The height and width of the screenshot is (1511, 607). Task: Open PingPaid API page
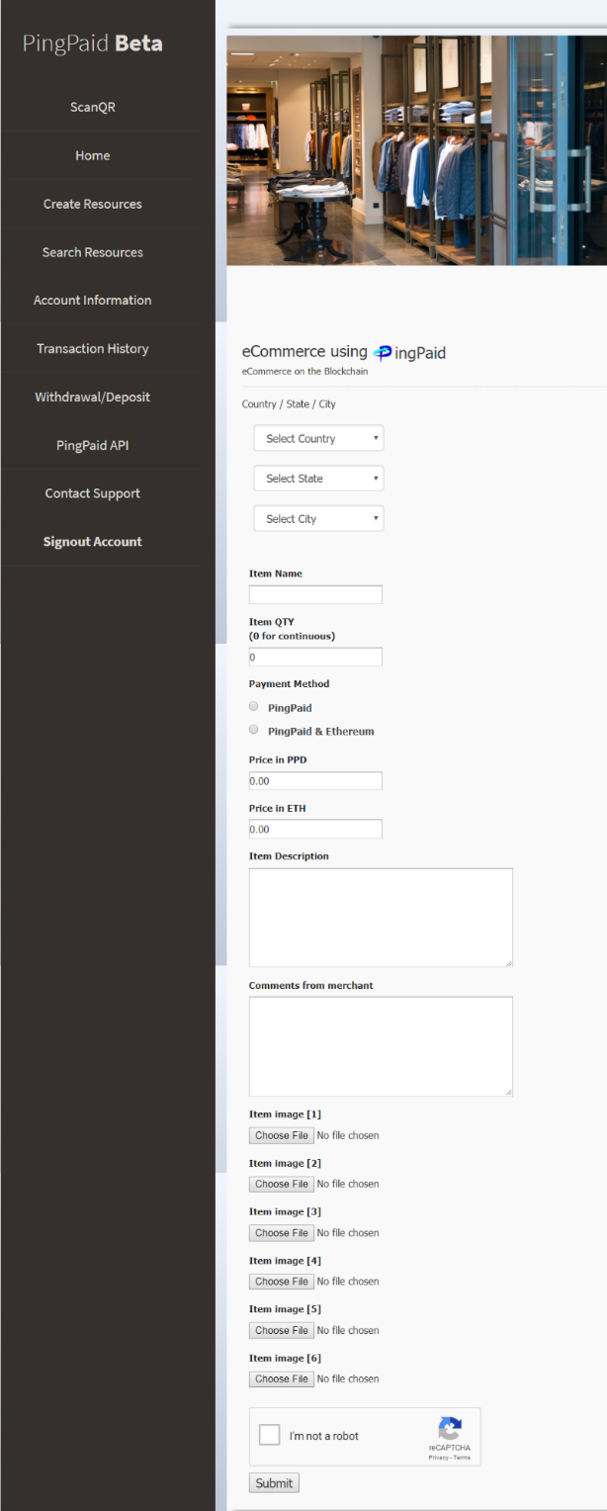point(93,445)
